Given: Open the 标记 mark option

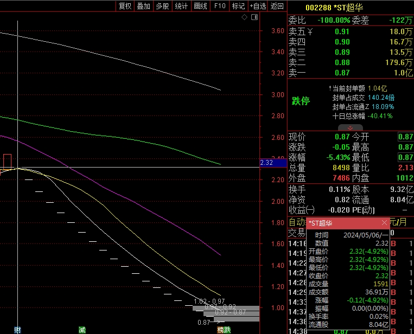Looking at the screenshot, I should click(x=238, y=6).
